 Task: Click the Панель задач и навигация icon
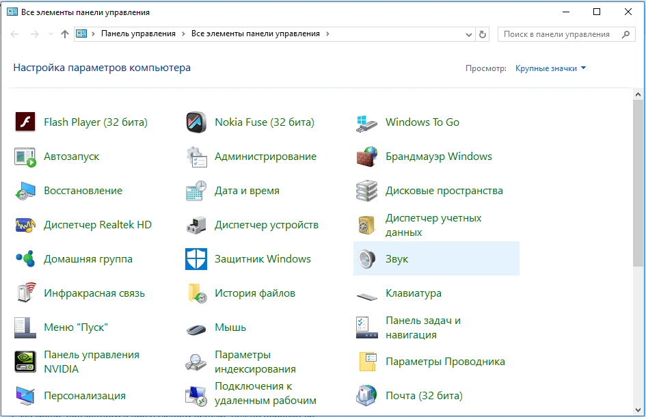[x=366, y=327]
